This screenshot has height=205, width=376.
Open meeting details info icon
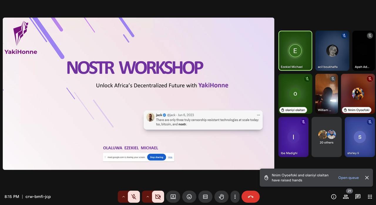click(x=334, y=197)
